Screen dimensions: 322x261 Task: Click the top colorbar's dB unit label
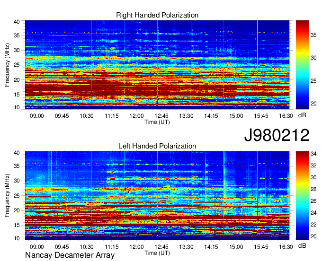[302, 115]
